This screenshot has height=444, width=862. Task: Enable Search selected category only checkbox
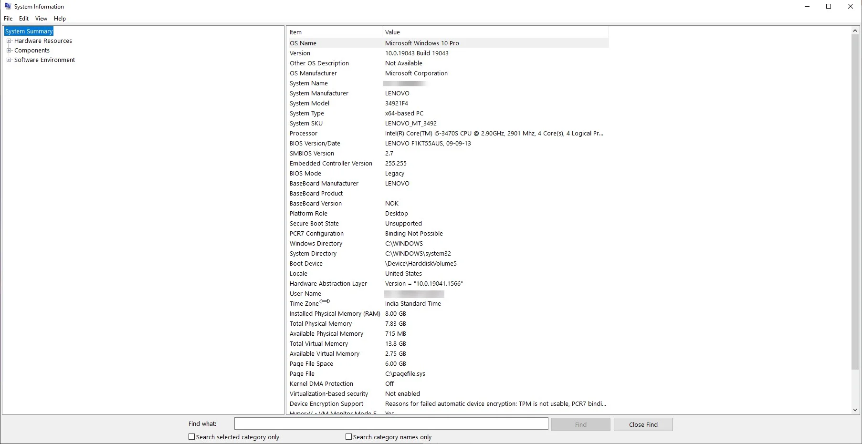point(191,436)
